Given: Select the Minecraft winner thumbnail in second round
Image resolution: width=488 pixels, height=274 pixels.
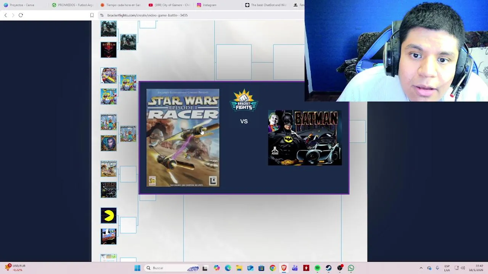Looking at the screenshot, I should [128, 134].
